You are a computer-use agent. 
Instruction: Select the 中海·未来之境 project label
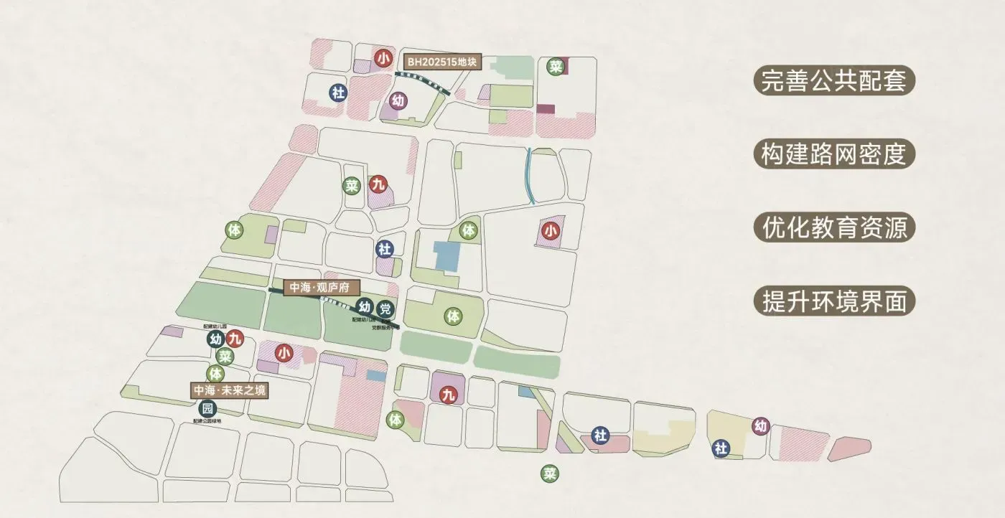tap(229, 391)
